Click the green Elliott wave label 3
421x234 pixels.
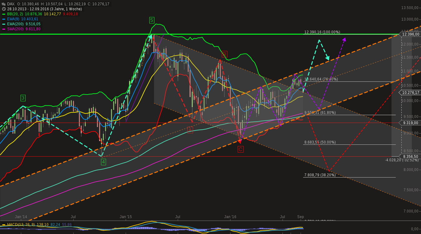(x=23, y=98)
